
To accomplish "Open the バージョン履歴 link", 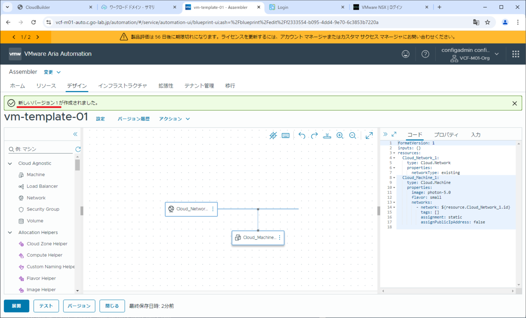I will [134, 119].
